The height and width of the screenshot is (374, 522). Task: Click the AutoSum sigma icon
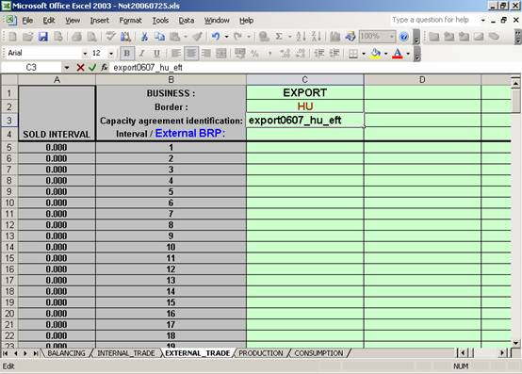pyautogui.click(x=279, y=37)
